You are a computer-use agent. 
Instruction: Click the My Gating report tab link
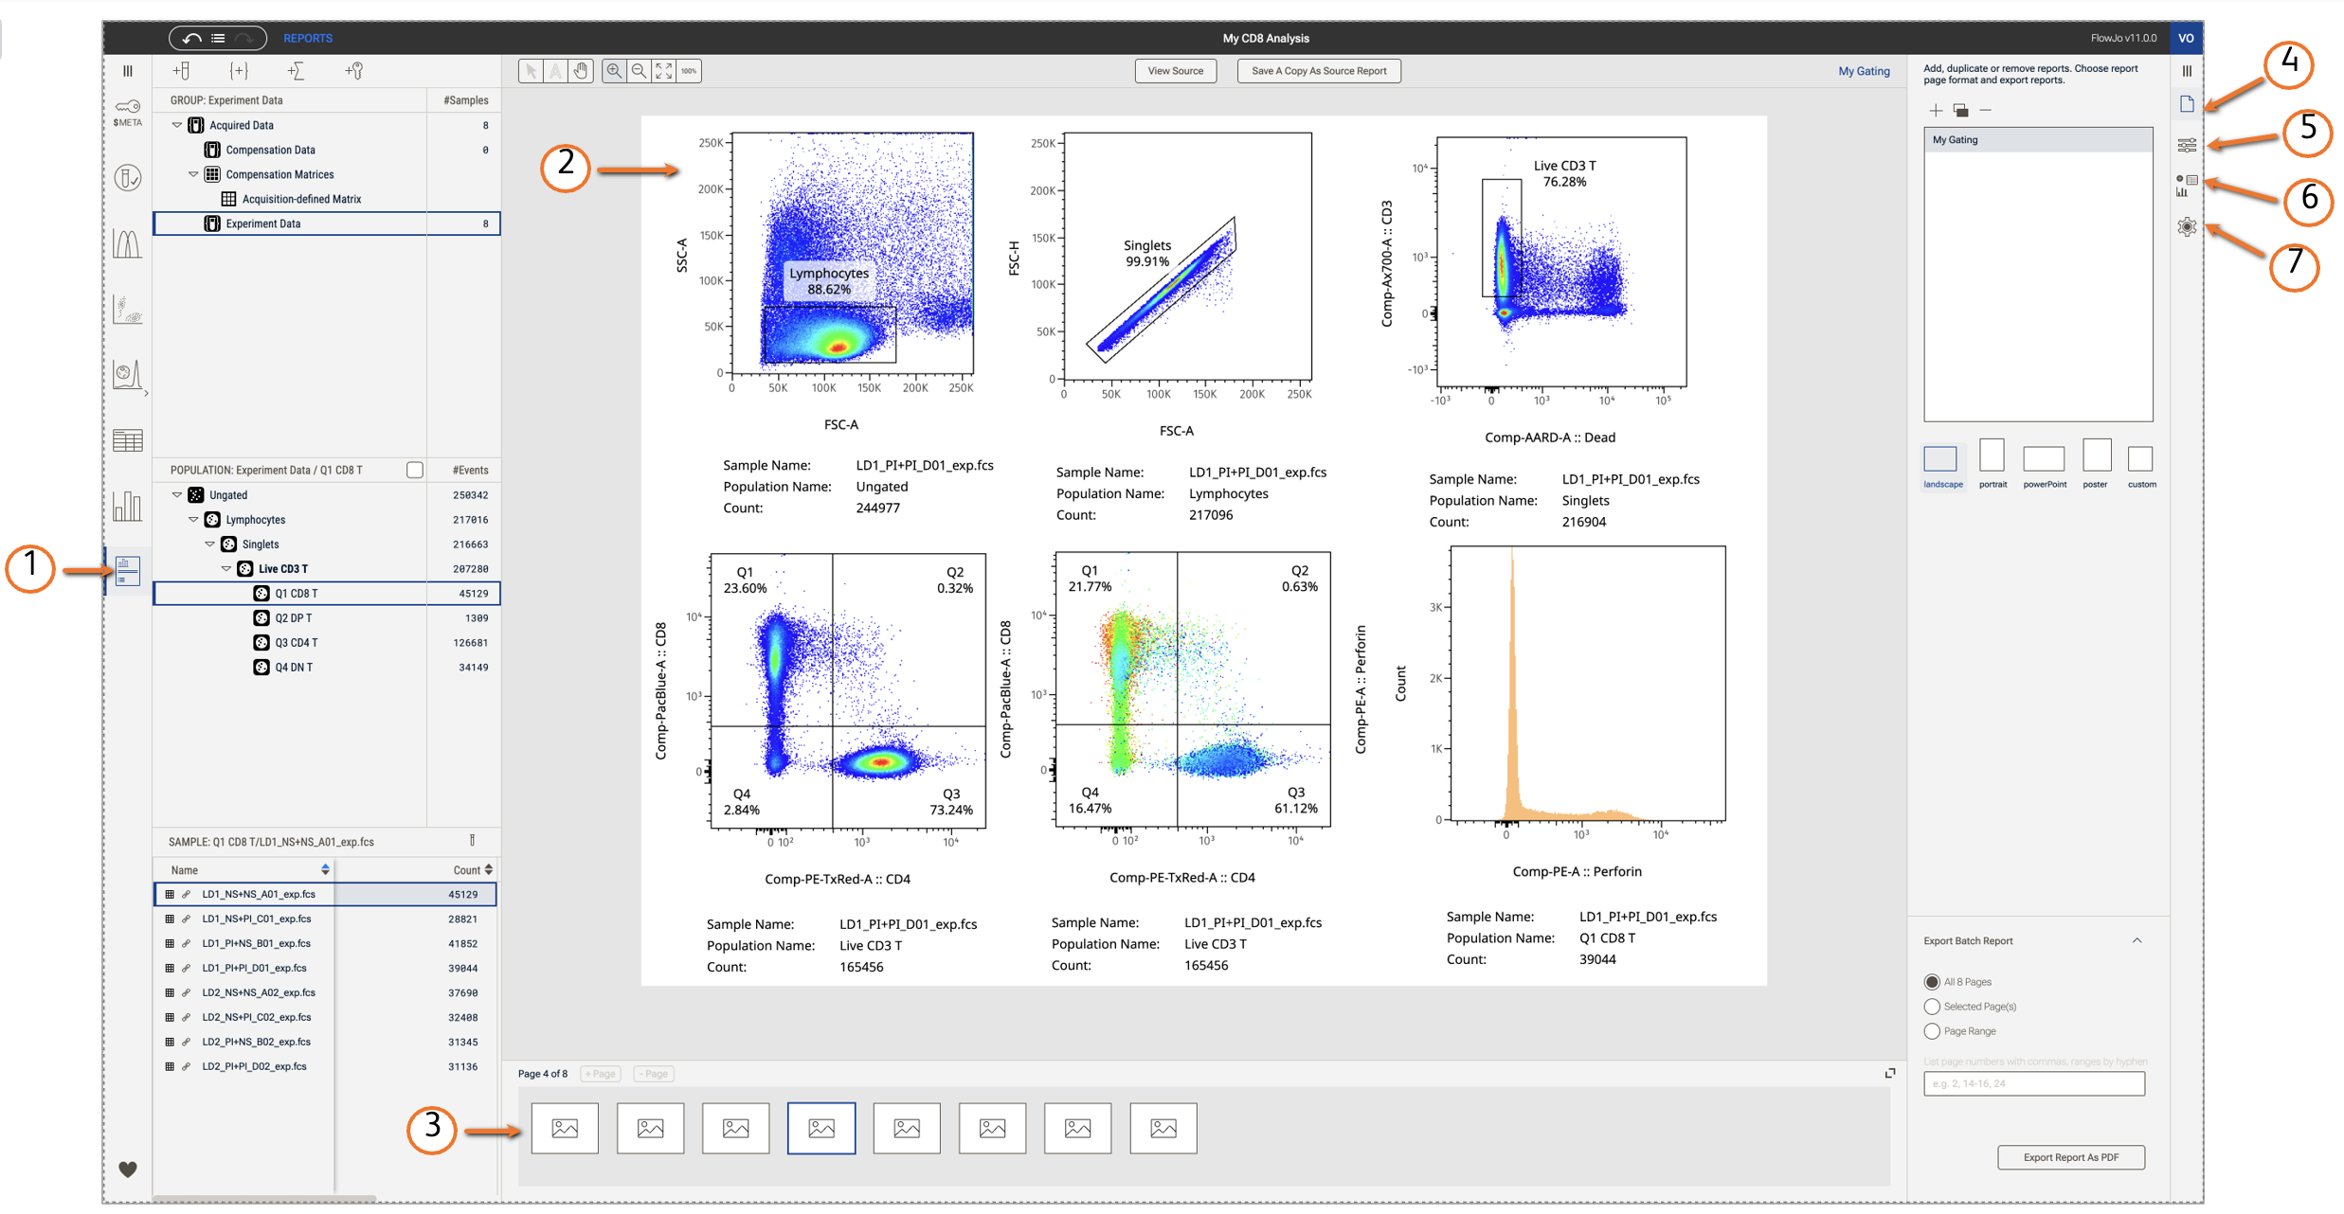click(x=1864, y=71)
